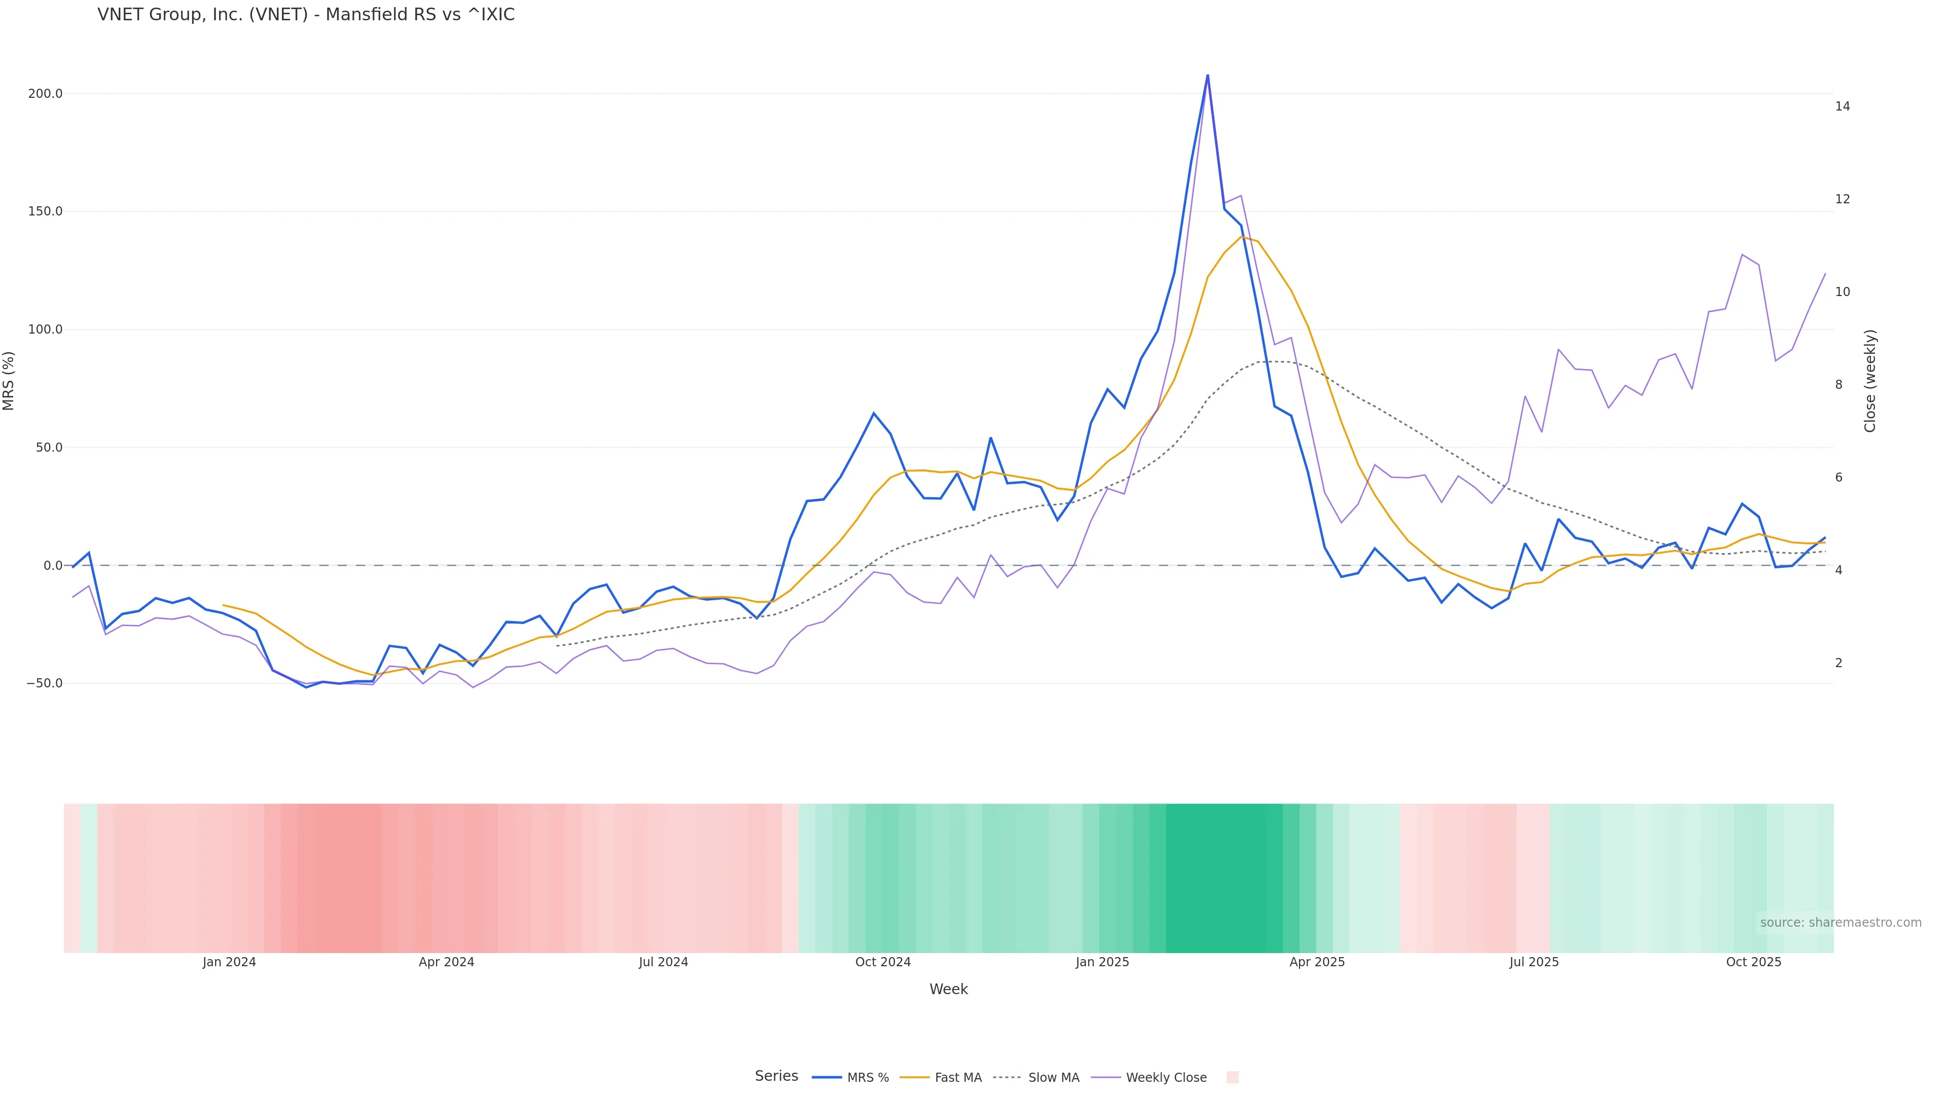Click the pink legend swatch after Weekly Close

(1232, 1077)
